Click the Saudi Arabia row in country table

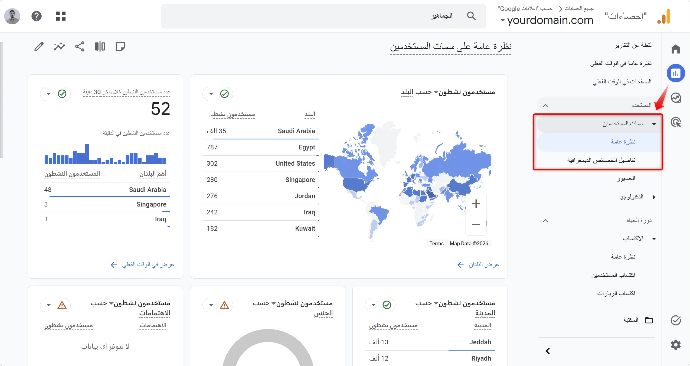(261, 131)
